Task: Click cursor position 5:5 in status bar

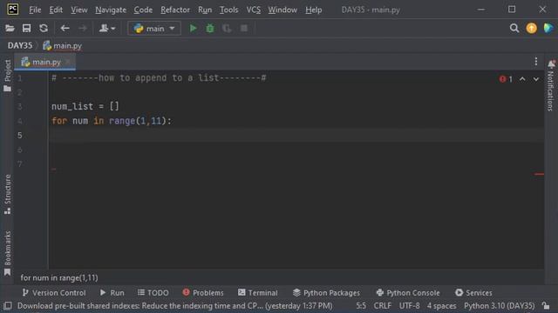Action: pos(361,306)
